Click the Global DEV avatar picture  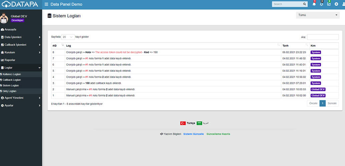pyautogui.click(x=4, y=18)
